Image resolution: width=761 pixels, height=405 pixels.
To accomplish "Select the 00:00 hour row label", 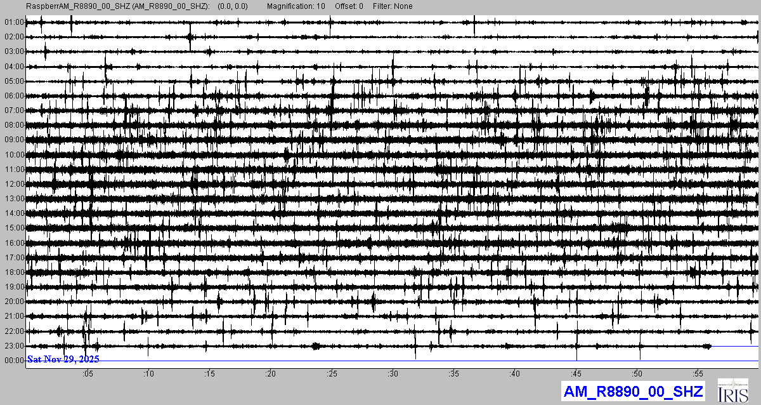I will (13, 361).
